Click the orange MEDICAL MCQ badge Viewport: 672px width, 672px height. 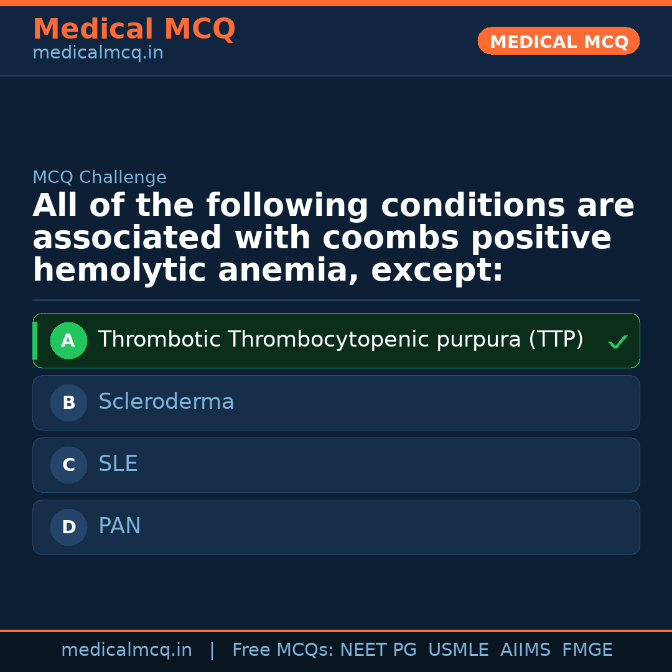[x=558, y=41]
